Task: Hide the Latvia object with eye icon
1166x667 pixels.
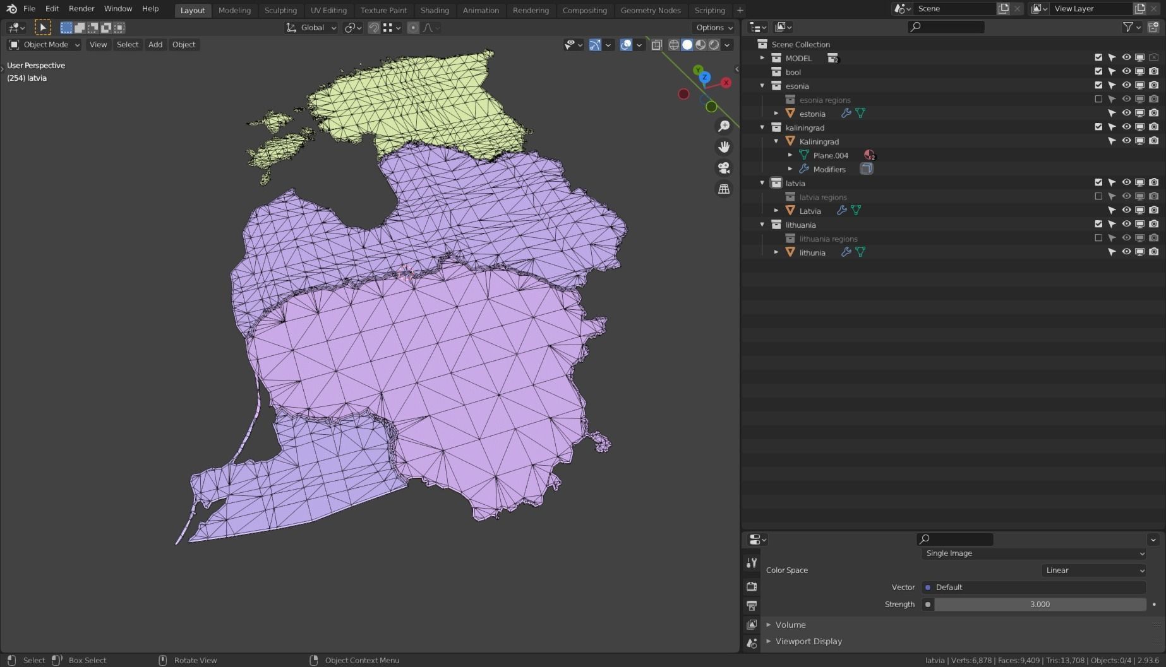Action: (x=1126, y=211)
